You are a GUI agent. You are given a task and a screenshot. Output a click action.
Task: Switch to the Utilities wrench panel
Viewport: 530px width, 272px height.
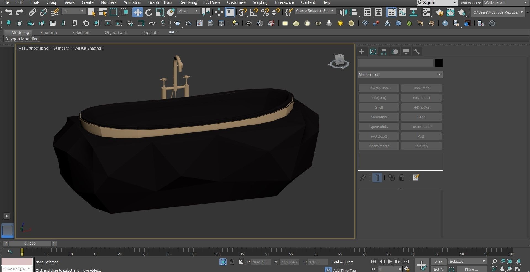click(417, 52)
